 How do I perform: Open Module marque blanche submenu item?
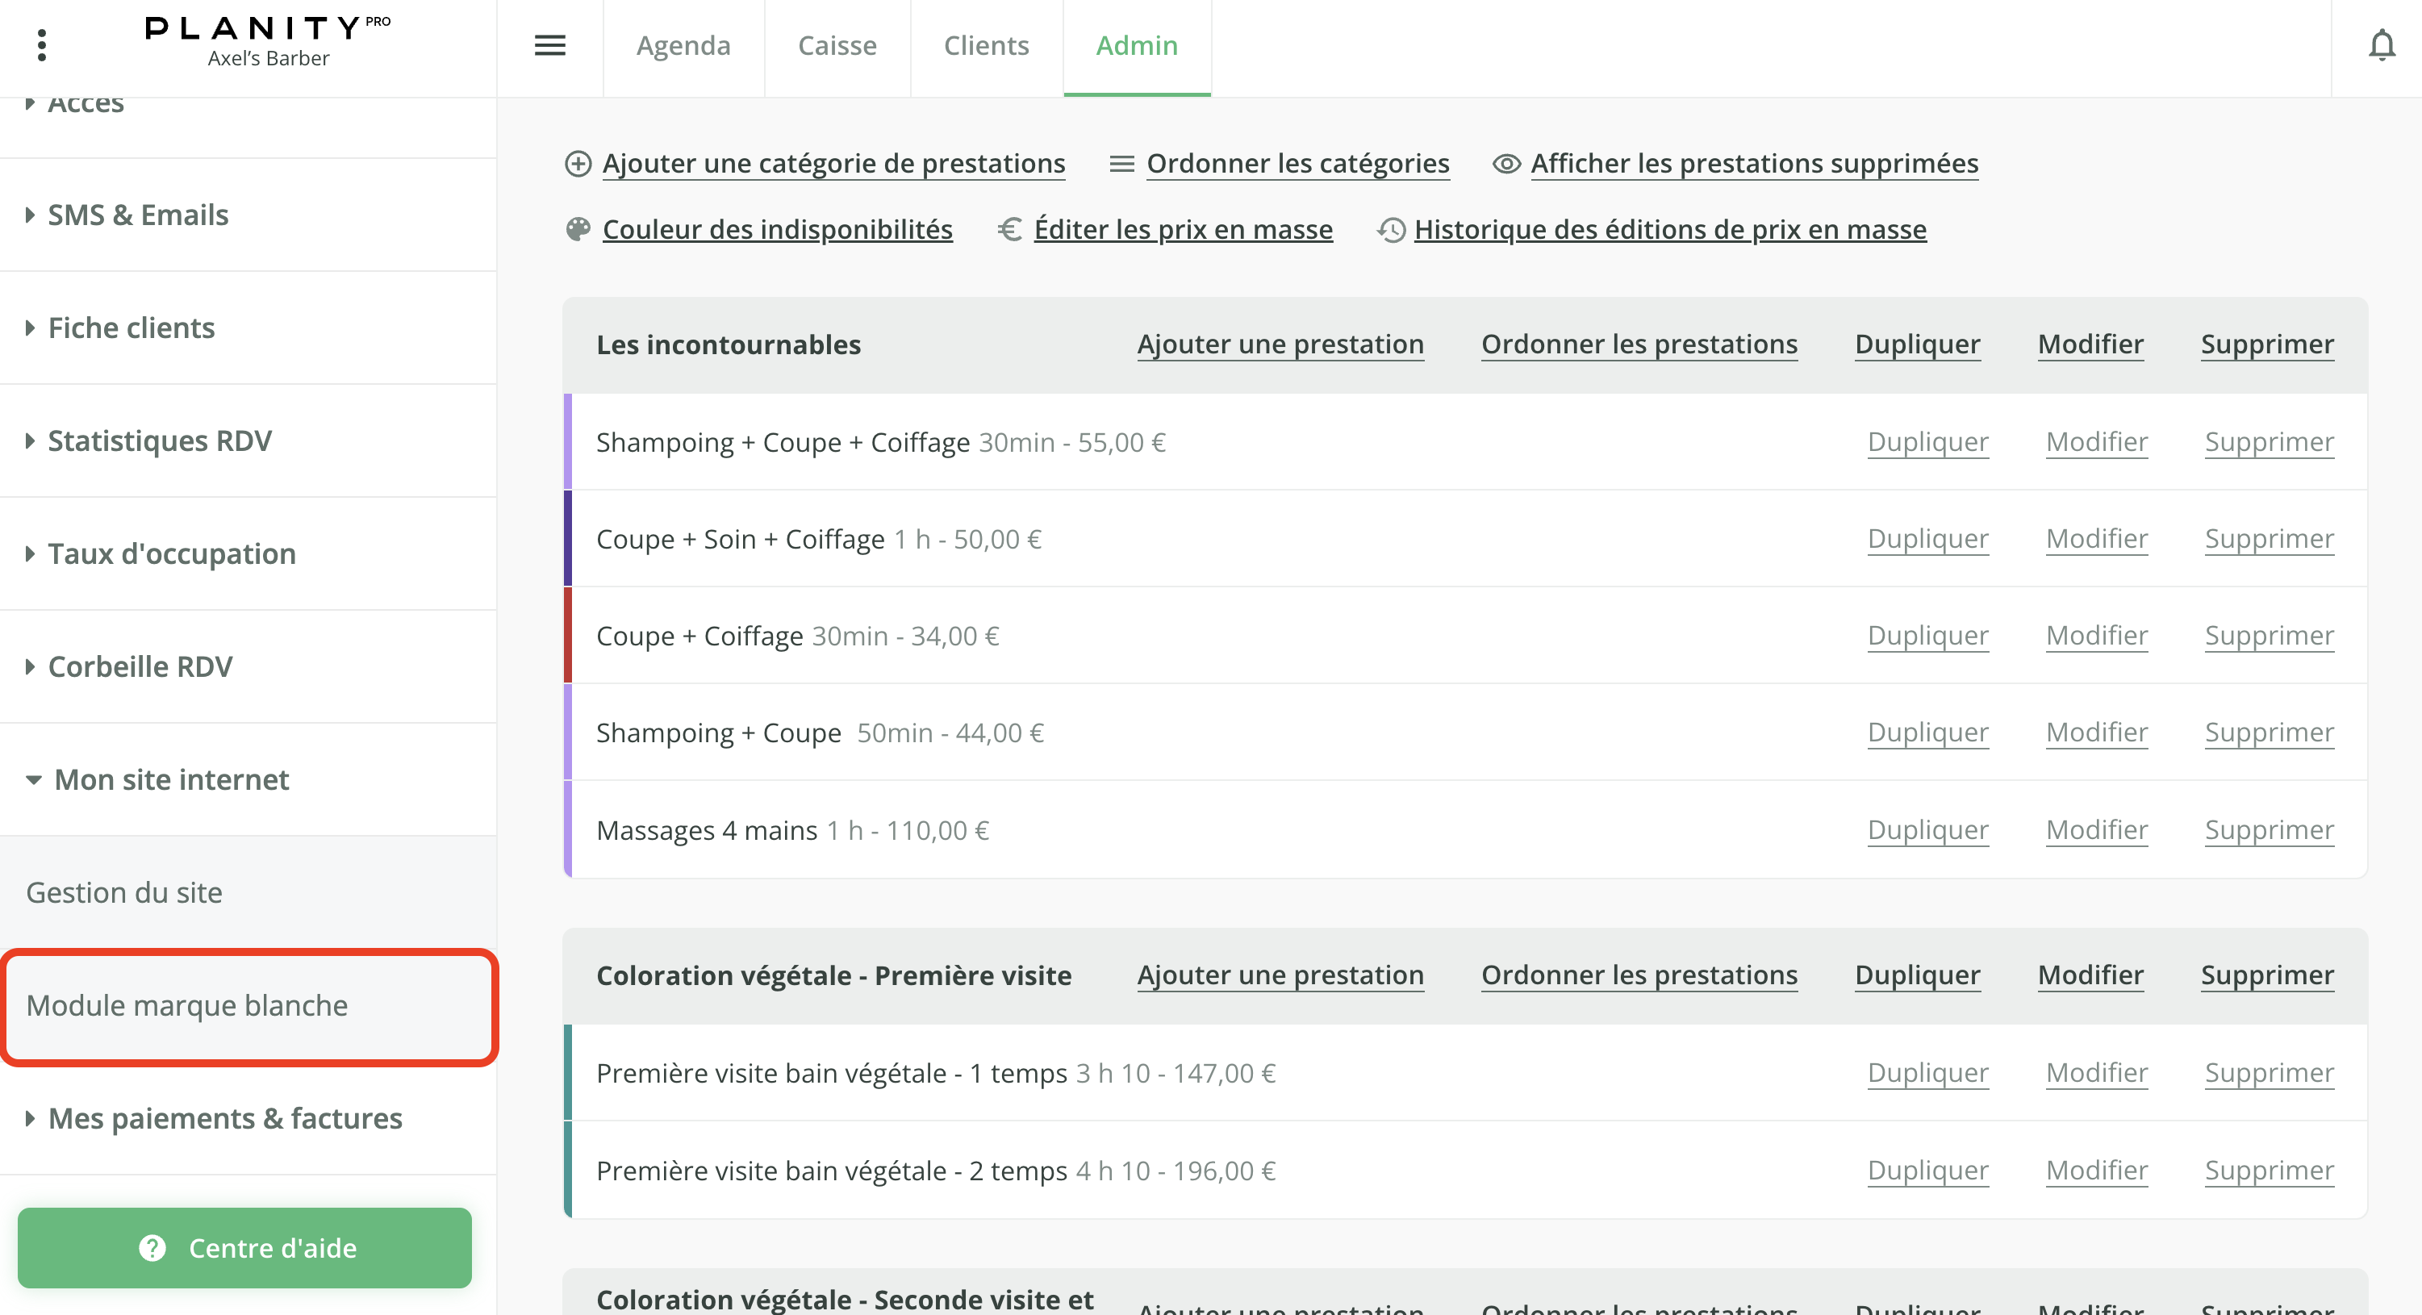[187, 1006]
